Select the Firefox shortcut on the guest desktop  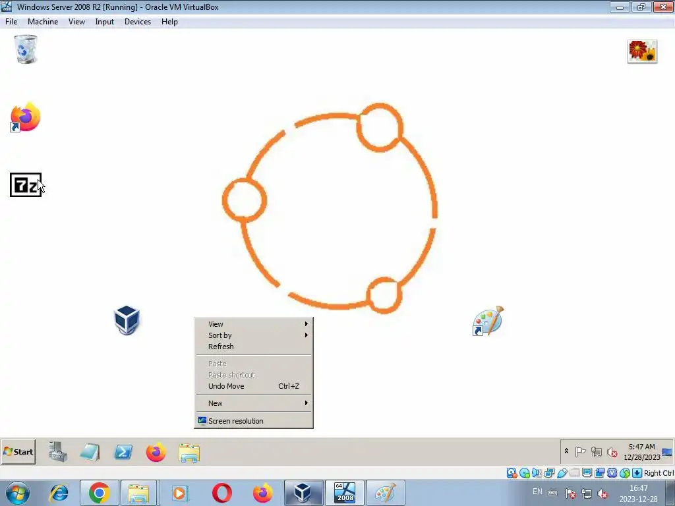pos(26,117)
